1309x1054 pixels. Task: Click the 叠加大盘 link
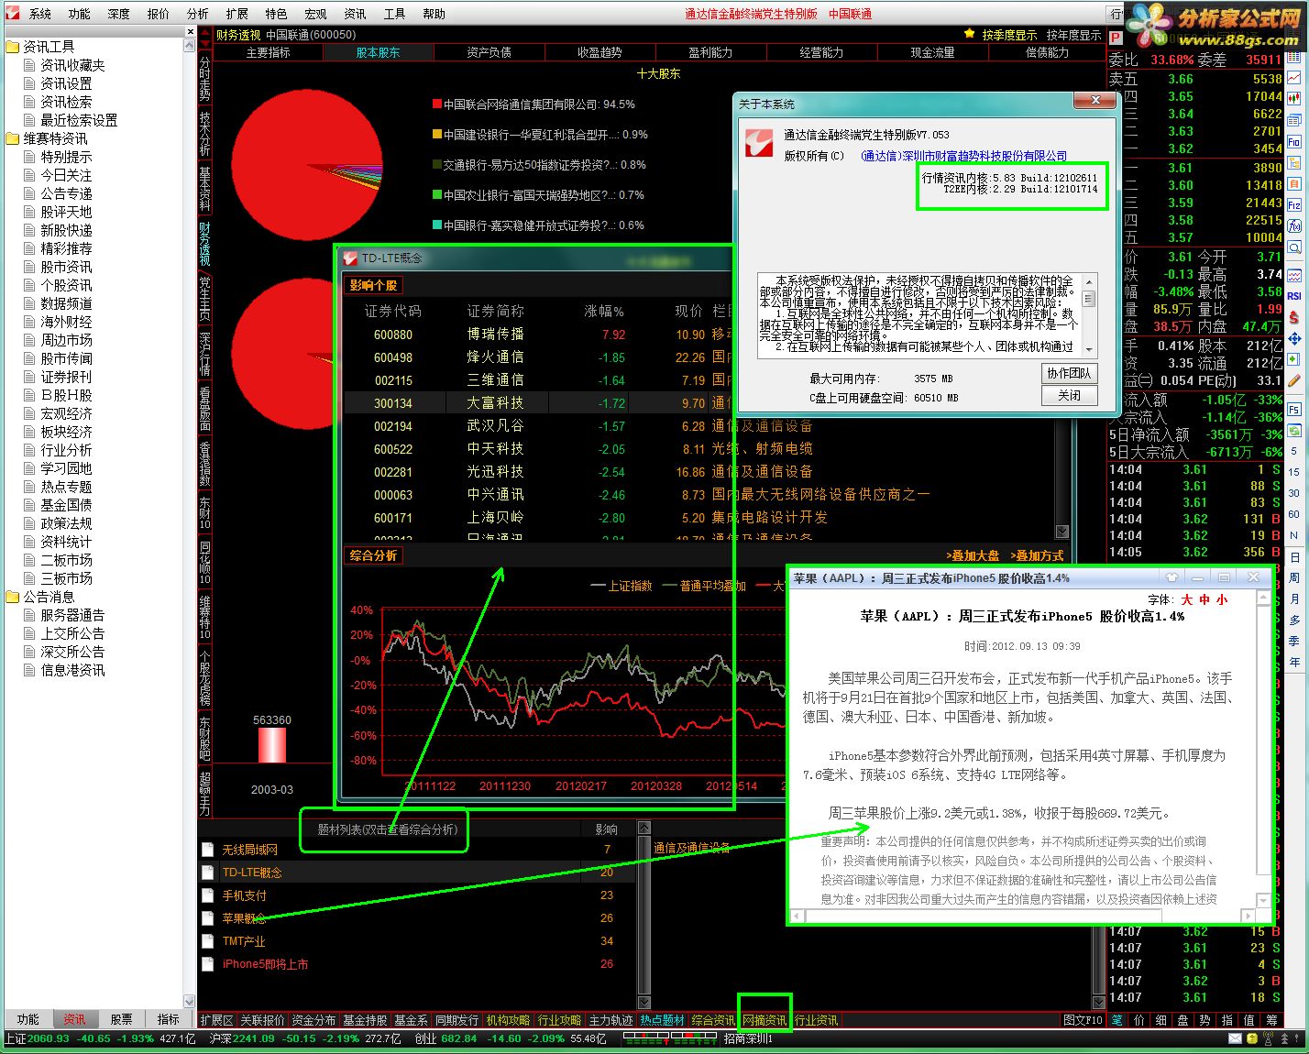click(x=973, y=555)
